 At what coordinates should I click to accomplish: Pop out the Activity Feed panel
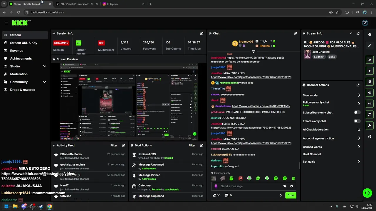pos(123,145)
